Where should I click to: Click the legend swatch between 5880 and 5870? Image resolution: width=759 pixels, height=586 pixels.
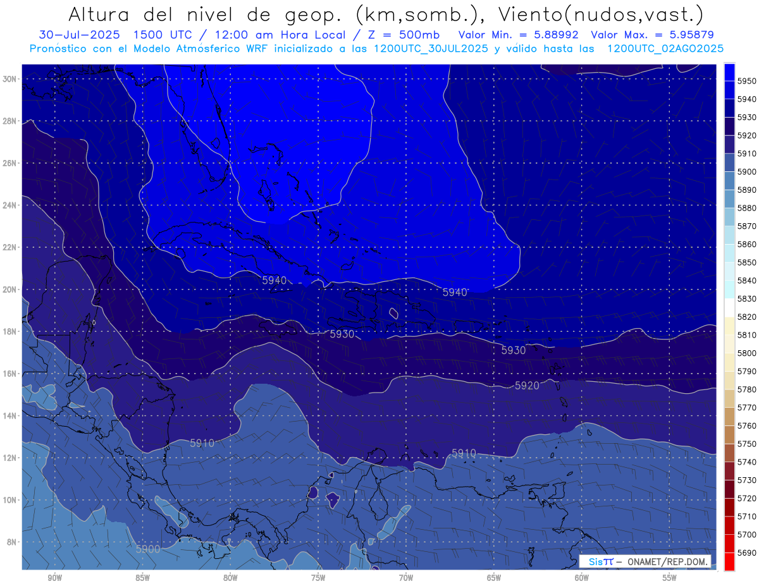[x=729, y=217]
